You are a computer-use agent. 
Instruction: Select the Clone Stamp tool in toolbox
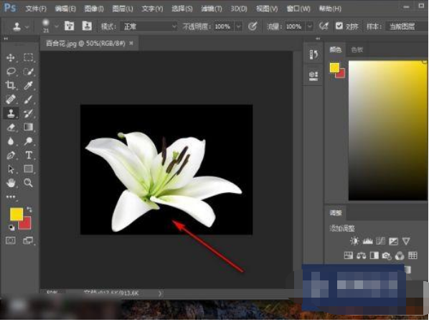11,113
